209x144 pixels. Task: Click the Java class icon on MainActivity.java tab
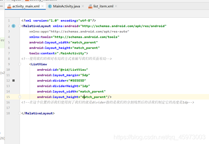50,6
